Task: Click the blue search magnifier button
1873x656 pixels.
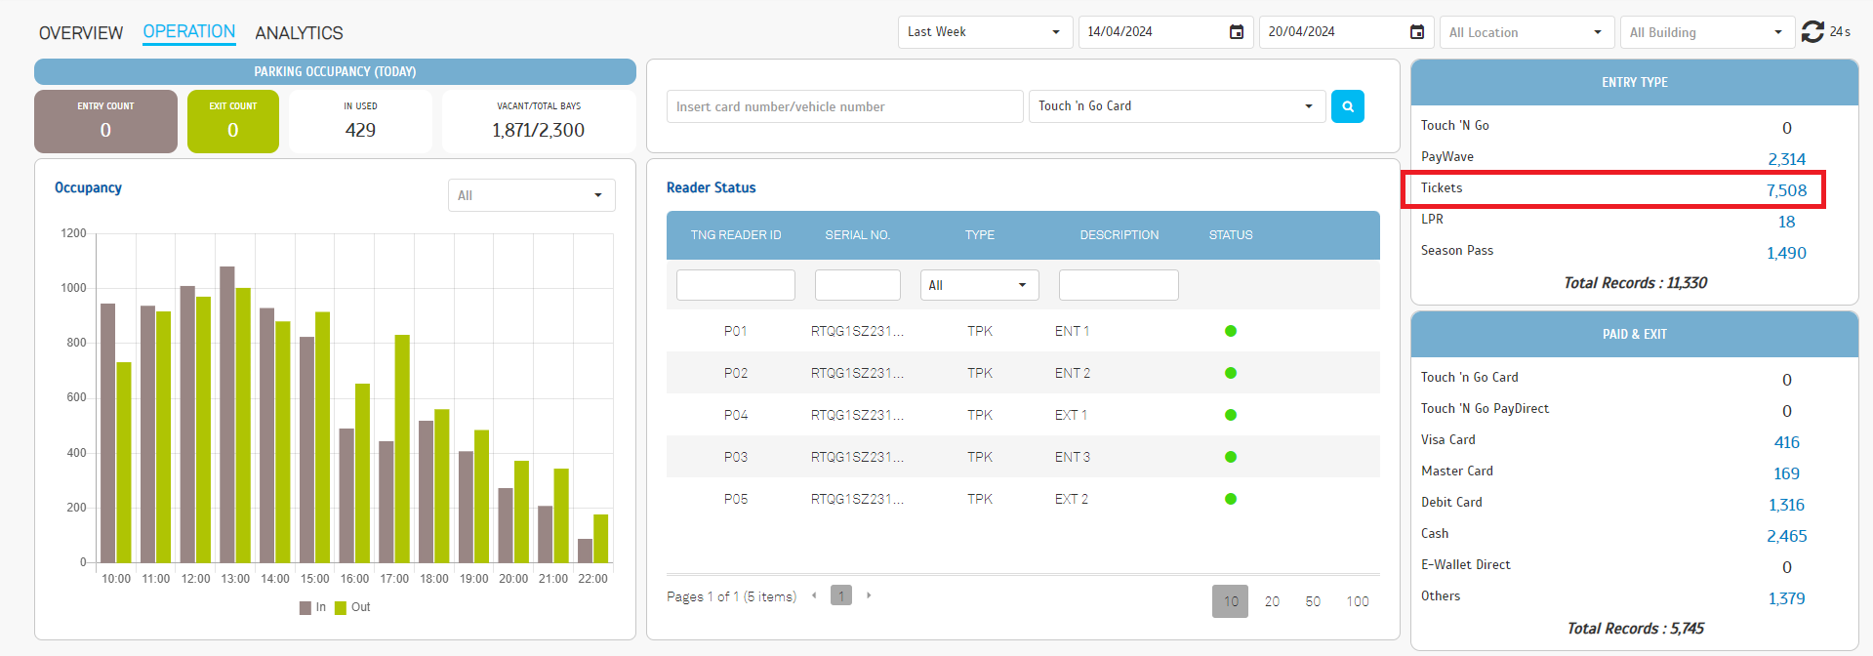Action: (x=1347, y=106)
